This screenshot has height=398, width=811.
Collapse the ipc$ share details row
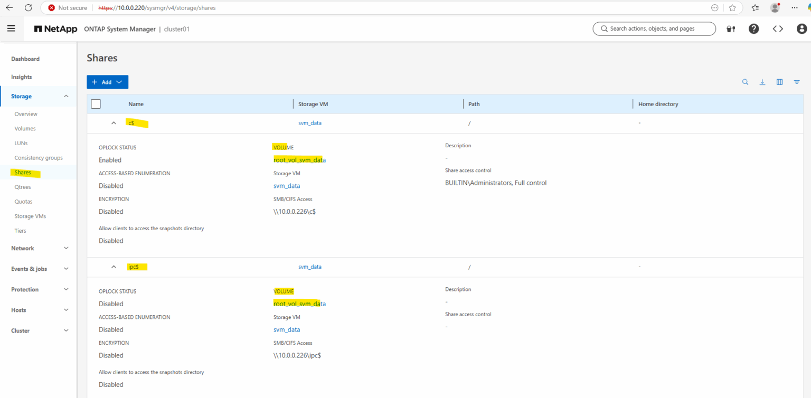[114, 267]
